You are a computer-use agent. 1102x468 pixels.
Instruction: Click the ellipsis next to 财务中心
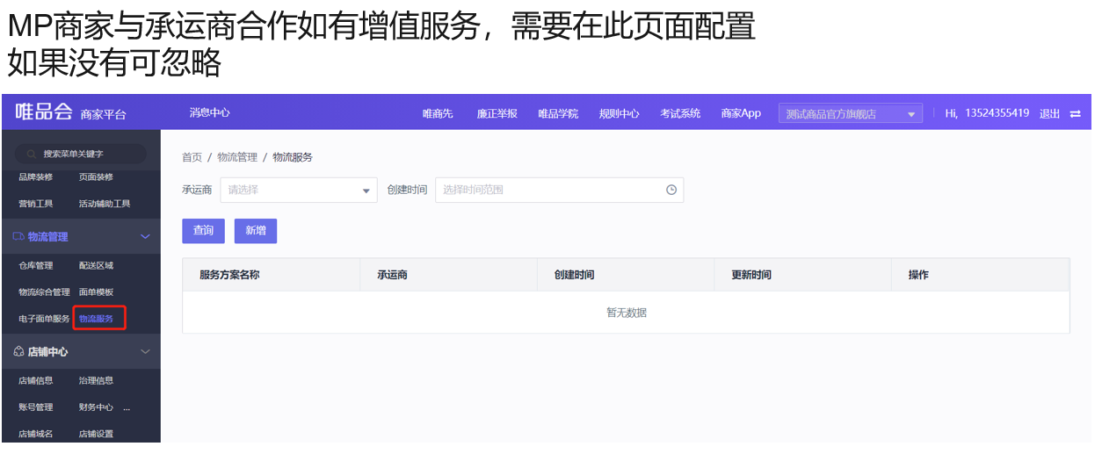tap(126, 407)
